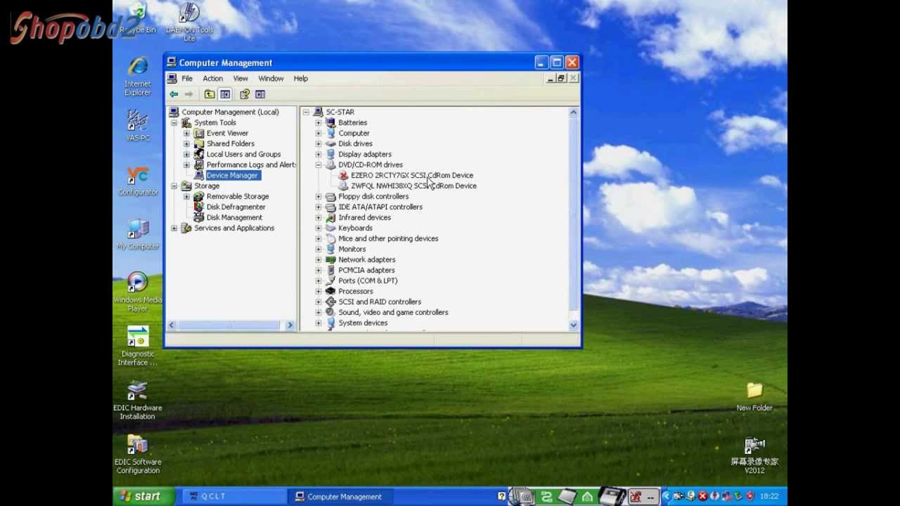Image resolution: width=900 pixels, height=506 pixels.
Task: Click the device list scroll down arrow
Action: pyautogui.click(x=573, y=325)
